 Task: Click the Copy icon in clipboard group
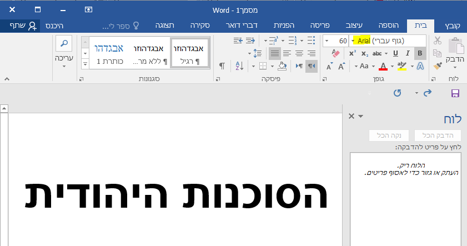pyautogui.click(x=437, y=53)
